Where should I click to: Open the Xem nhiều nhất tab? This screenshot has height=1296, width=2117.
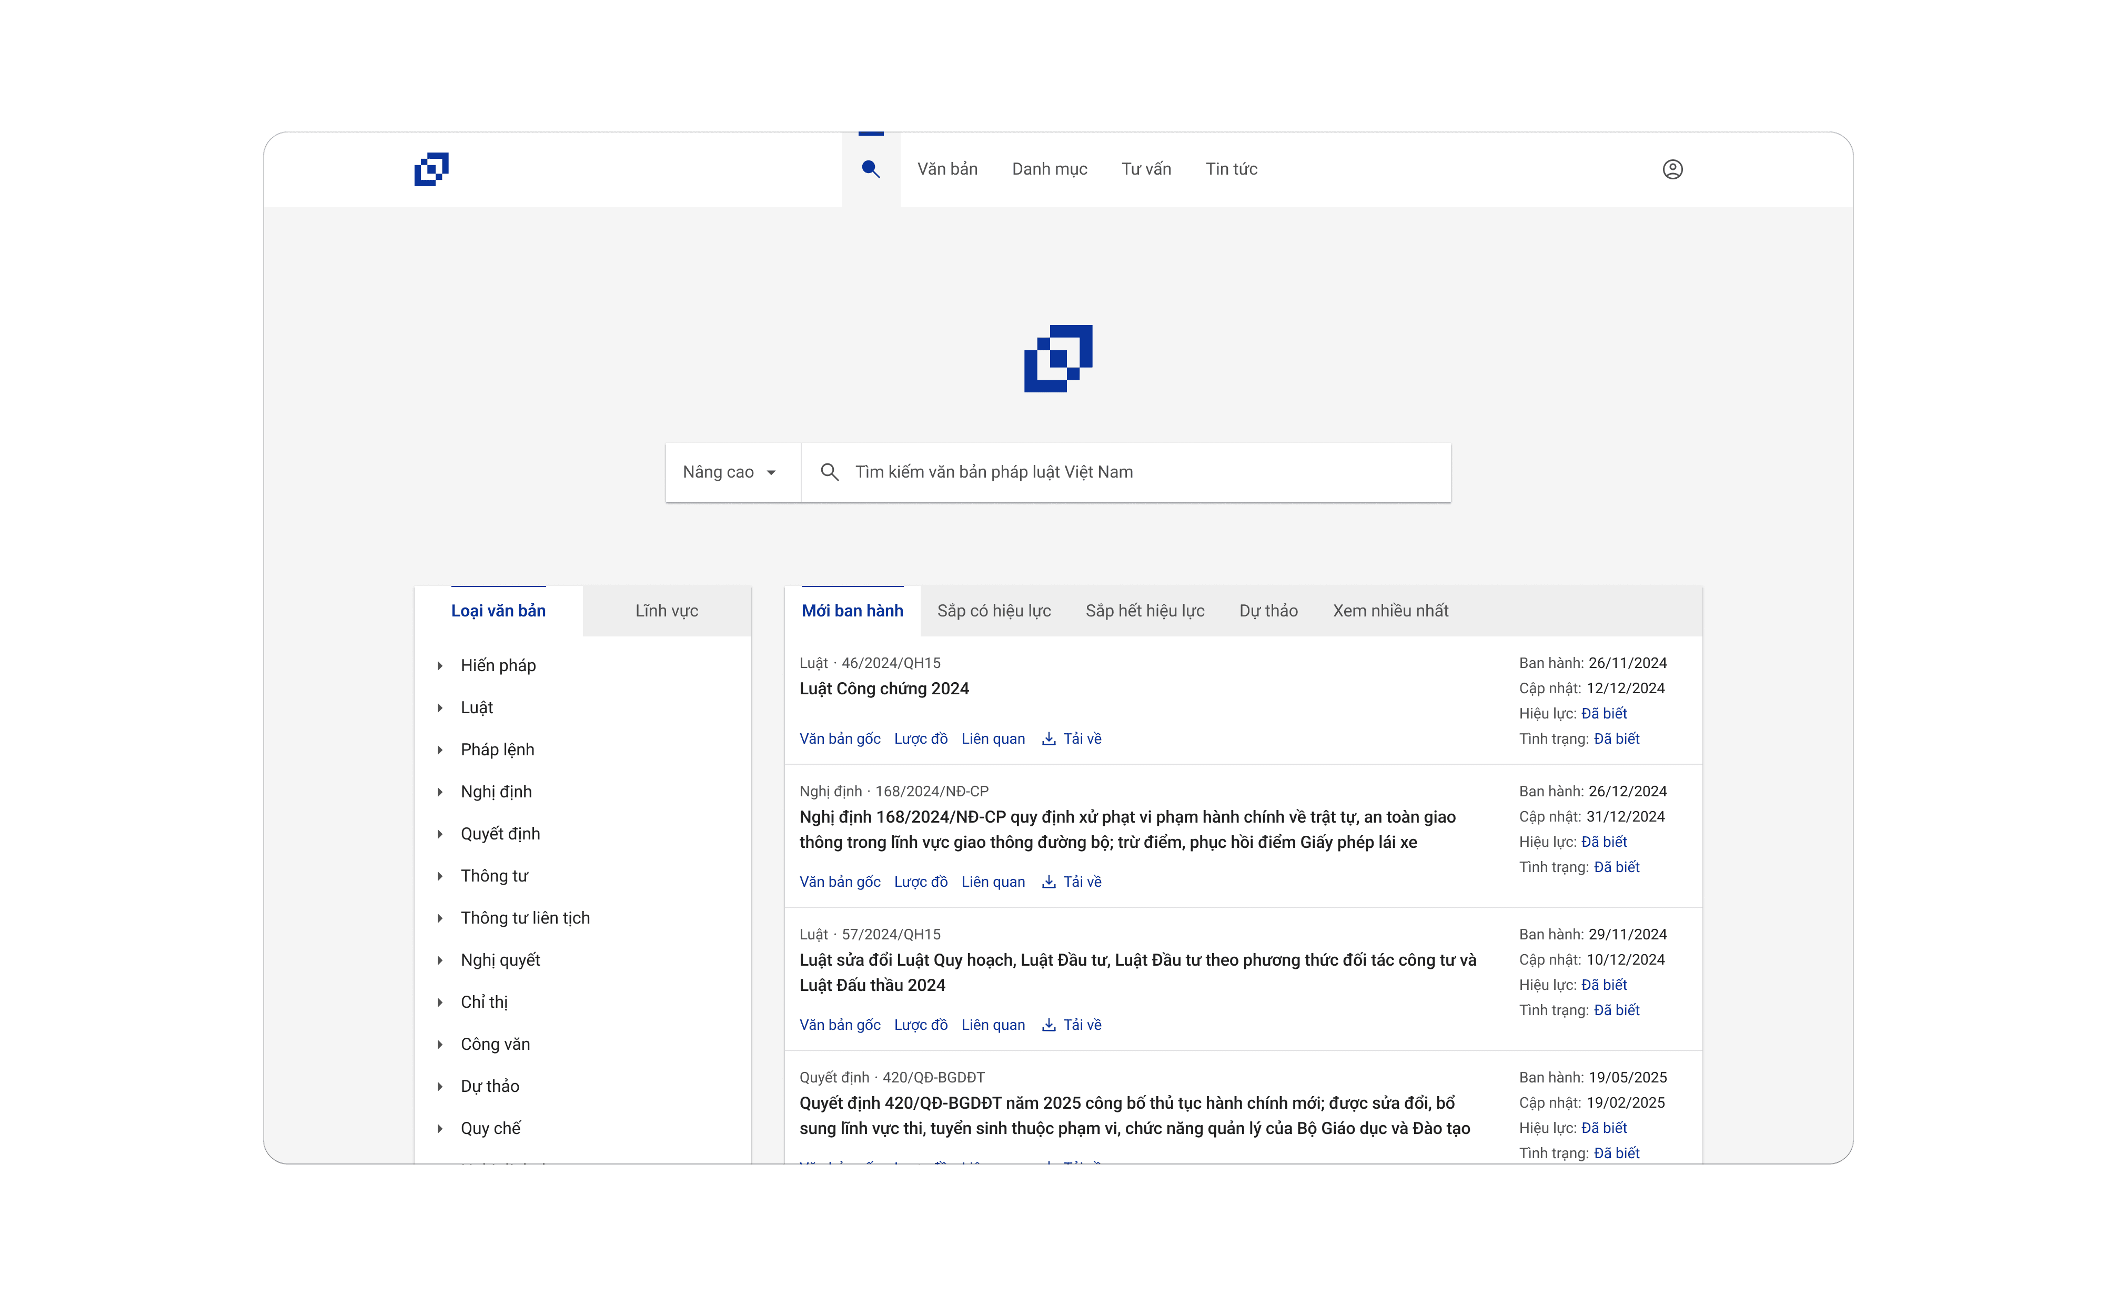(1390, 611)
